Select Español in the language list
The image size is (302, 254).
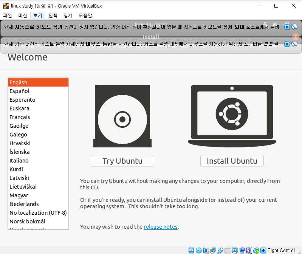tap(38, 91)
